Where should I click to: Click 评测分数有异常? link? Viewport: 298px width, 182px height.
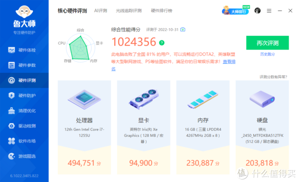(273, 77)
